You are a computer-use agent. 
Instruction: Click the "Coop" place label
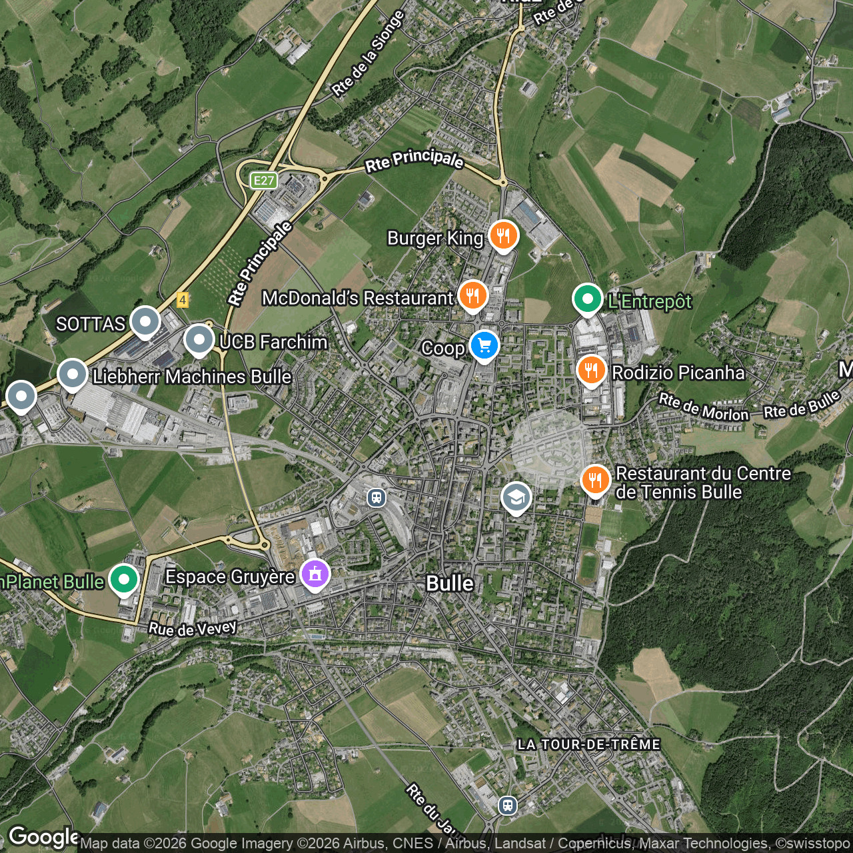coord(443,349)
